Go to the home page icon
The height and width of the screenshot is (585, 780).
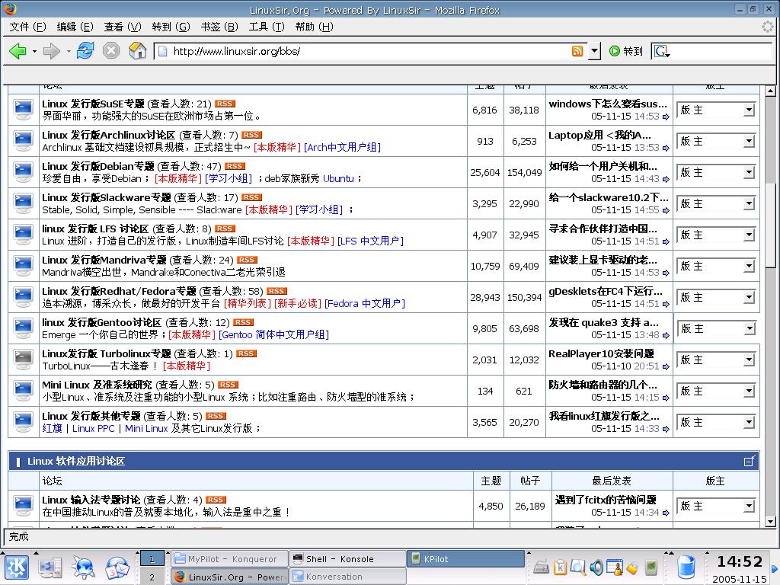(x=137, y=51)
